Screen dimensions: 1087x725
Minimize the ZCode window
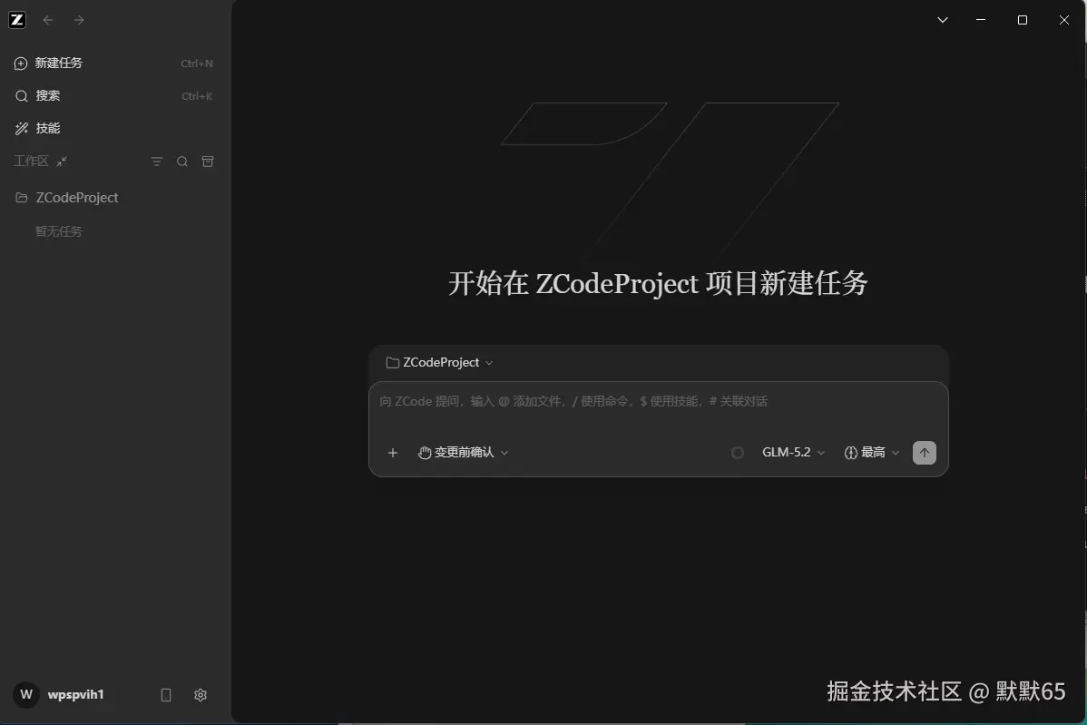coord(980,20)
